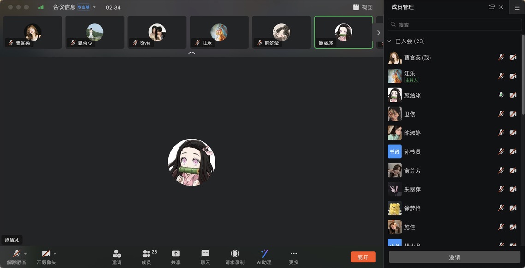This screenshot has width=525, height=268.
Task: Toggle the microphone icon for 俞芳芳
Action: coord(501,170)
